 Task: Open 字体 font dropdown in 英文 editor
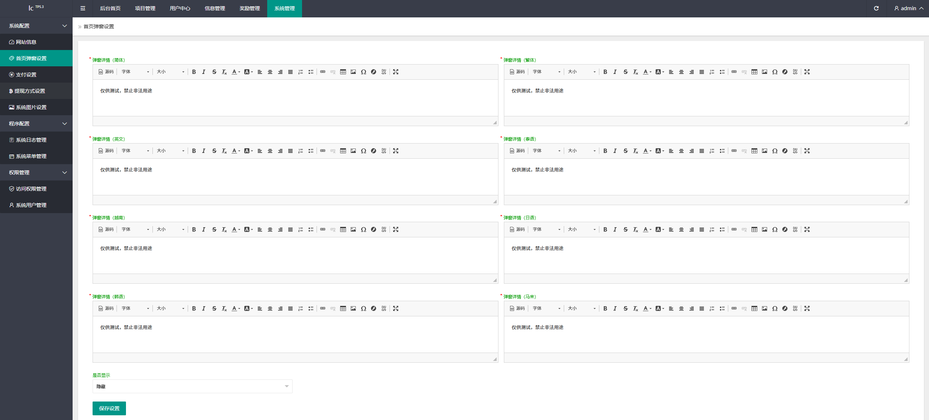135,151
